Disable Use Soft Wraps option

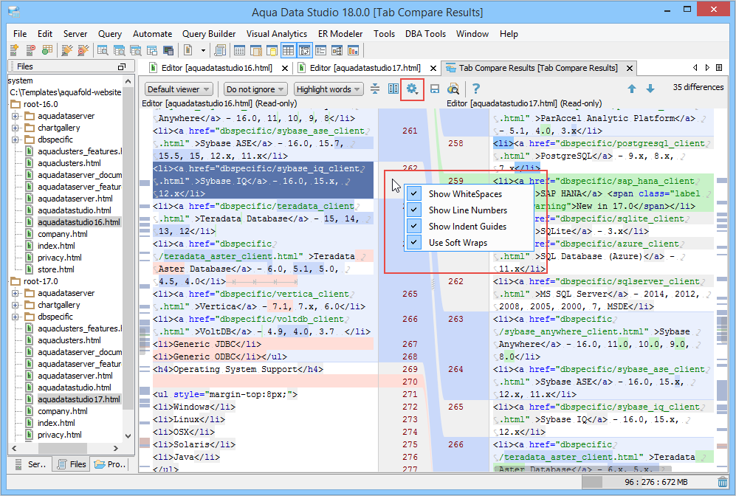(414, 243)
